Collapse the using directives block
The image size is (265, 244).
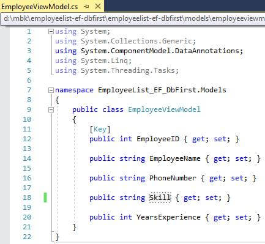(x=51, y=31)
